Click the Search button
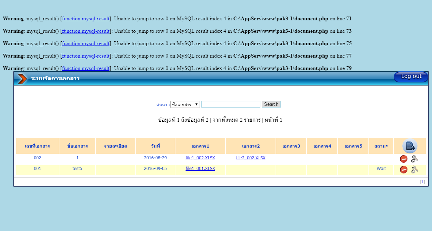 coord(271,104)
